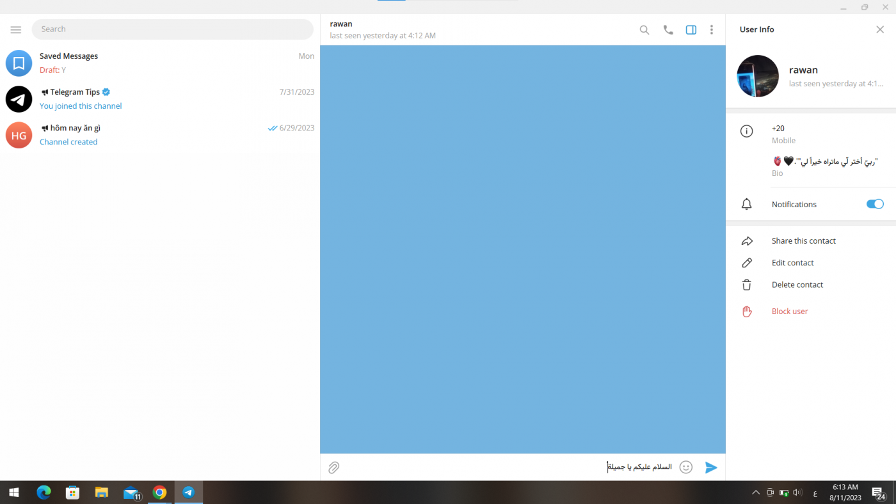Switch to Google Chrome in the taskbar
896x504 pixels.
point(160,492)
